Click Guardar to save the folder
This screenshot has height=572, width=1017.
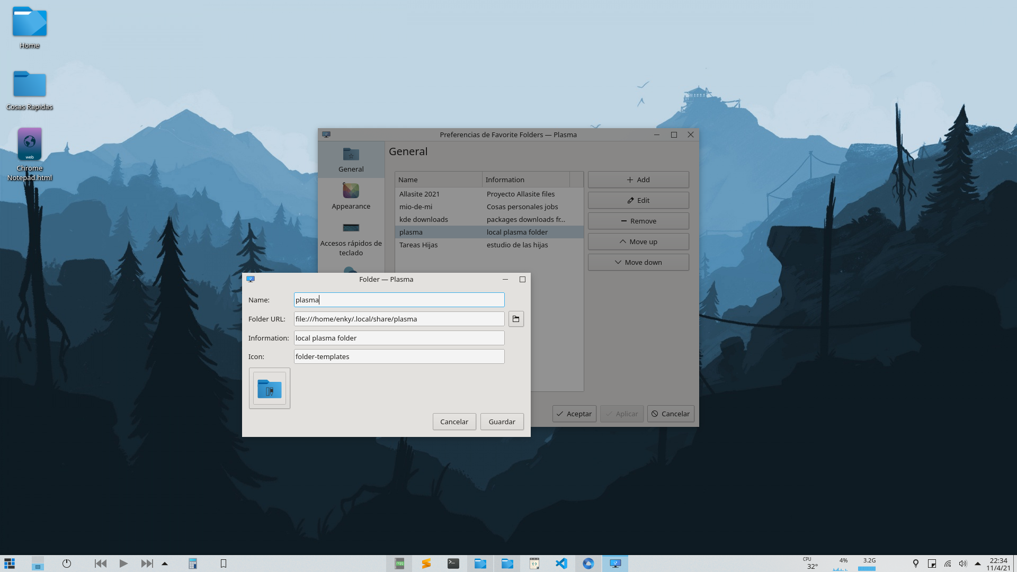(502, 422)
